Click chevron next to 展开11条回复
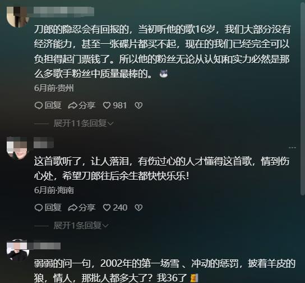This screenshot has width=305, height=283. tap(110, 124)
